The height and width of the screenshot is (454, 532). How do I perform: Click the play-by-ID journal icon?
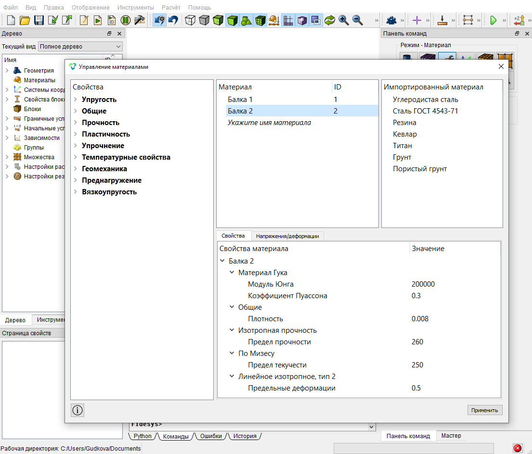(x=112, y=20)
